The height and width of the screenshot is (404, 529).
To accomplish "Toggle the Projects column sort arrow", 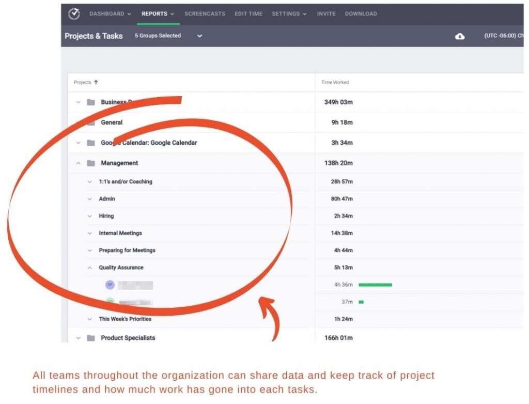I will 97,82.
